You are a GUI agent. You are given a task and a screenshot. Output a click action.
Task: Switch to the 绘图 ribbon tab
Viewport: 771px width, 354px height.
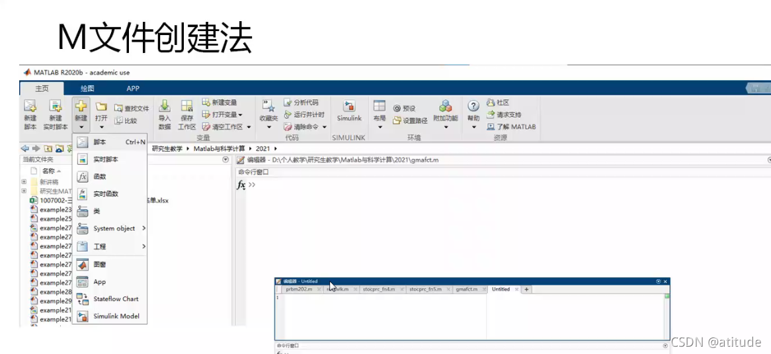(x=87, y=89)
